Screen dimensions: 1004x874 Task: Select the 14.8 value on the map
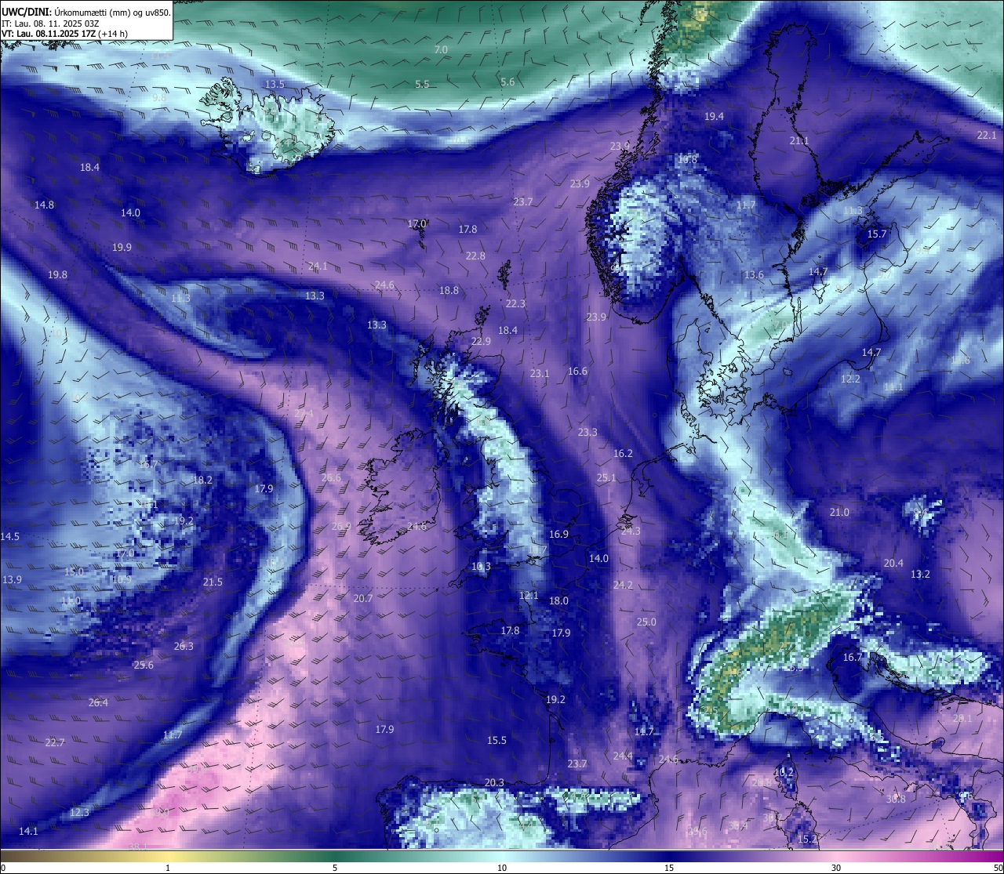[44, 205]
